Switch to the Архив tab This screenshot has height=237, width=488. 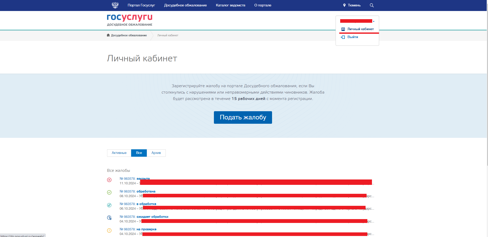point(156,153)
